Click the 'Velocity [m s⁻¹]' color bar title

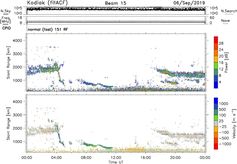234,124
